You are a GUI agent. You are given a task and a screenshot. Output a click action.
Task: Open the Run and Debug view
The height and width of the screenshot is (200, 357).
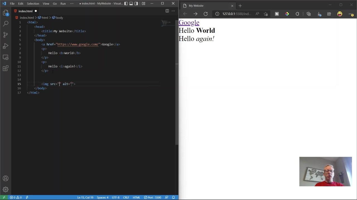pyautogui.click(x=6, y=46)
